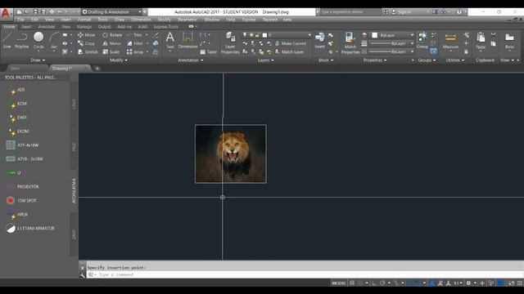524x294 pixels.
Task: Expand the Block panel
Action: 326,60
